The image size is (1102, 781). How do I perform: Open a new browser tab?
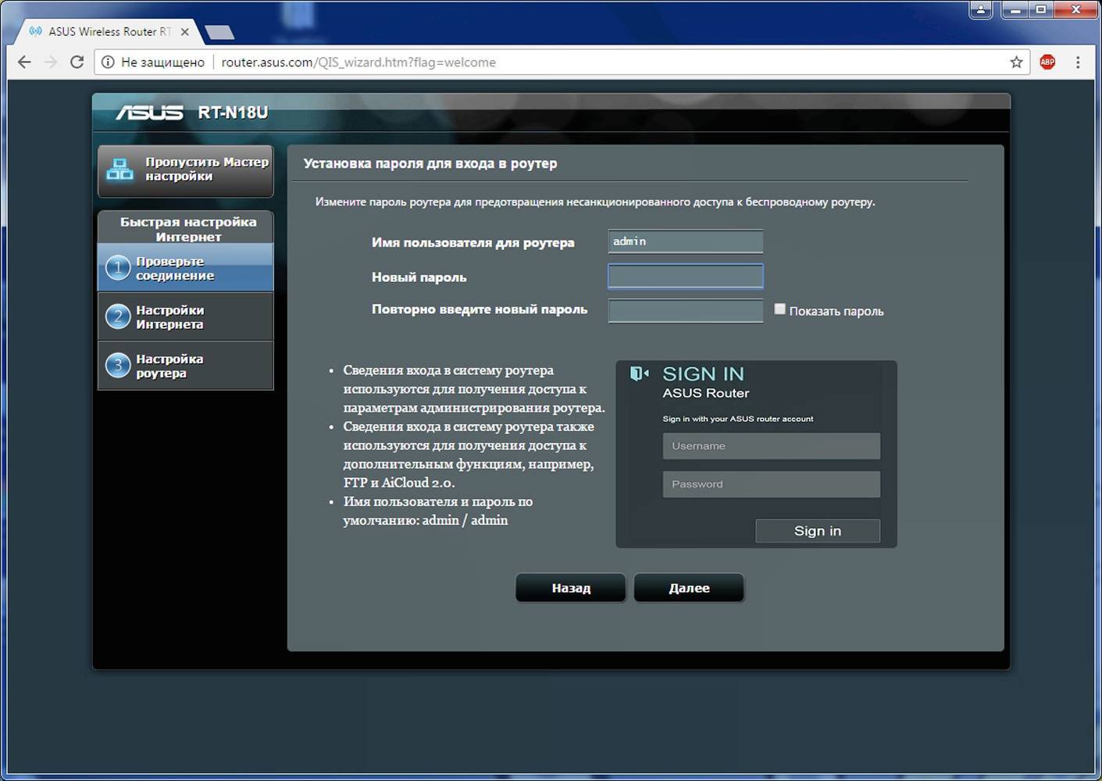[x=219, y=32]
